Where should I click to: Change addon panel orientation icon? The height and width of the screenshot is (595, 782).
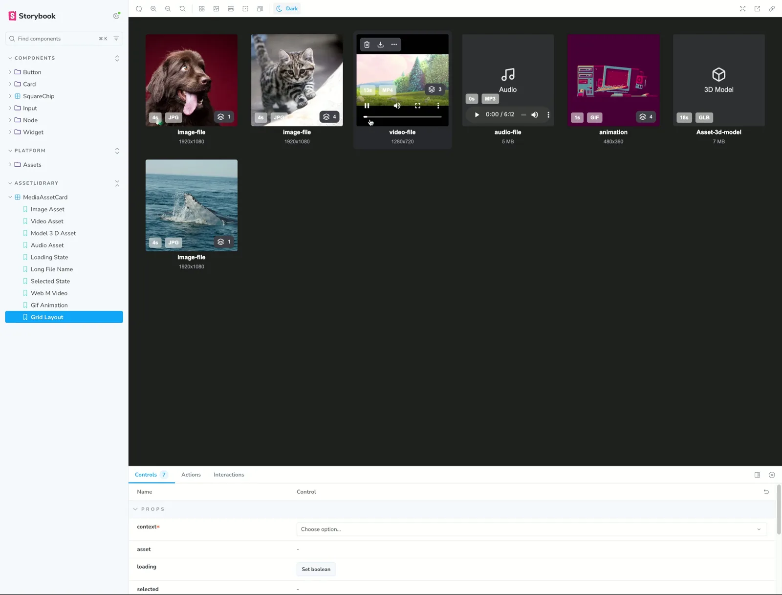pyautogui.click(x=757, y=475)
